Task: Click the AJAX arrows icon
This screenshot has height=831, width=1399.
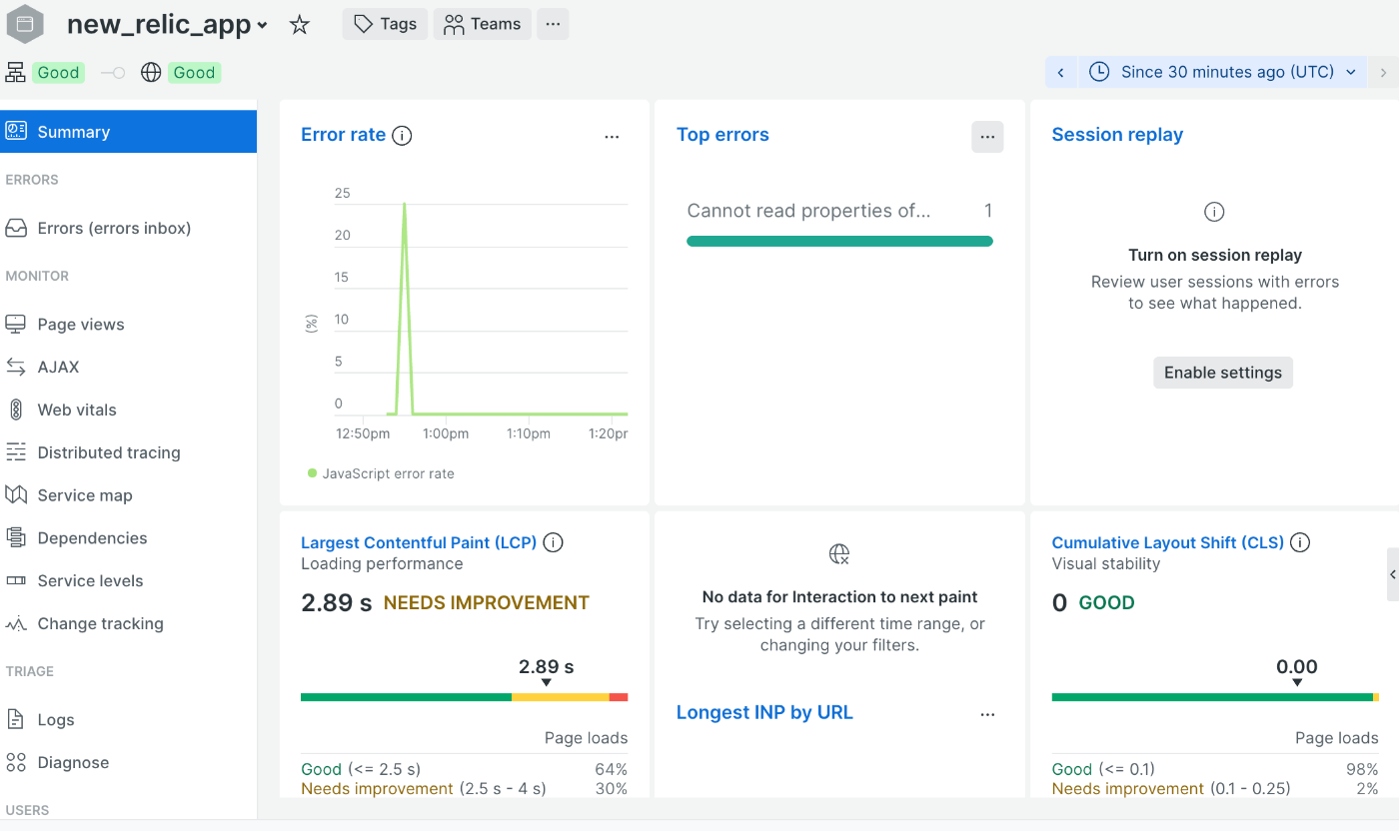Action: coord(16,367)
